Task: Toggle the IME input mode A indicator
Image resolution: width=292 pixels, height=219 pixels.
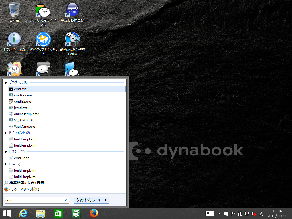Action: point(261,214)
